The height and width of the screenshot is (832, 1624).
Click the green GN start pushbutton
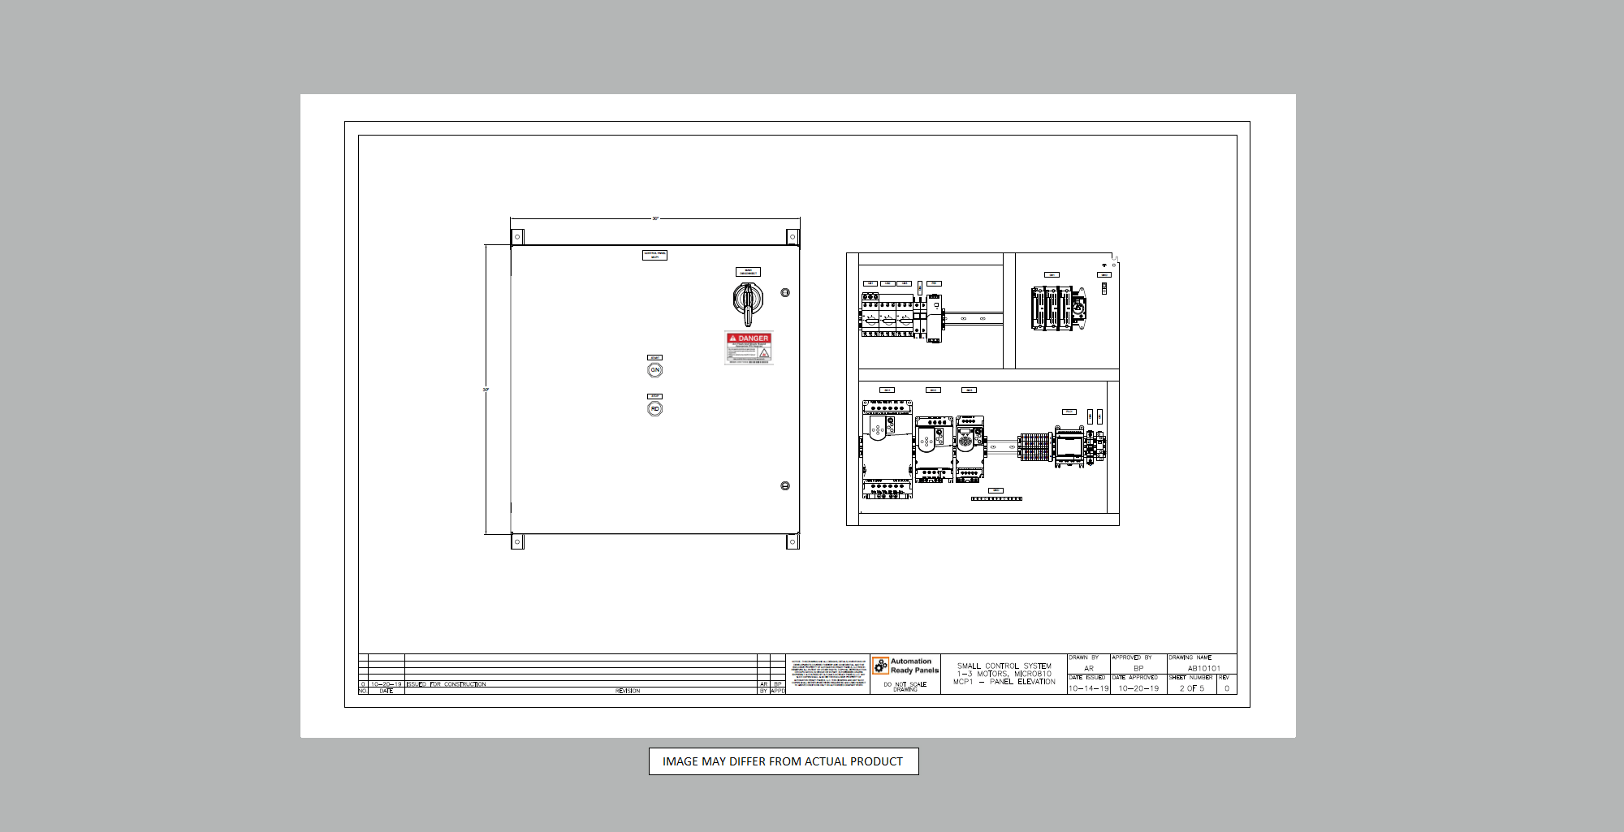point(654,370)
